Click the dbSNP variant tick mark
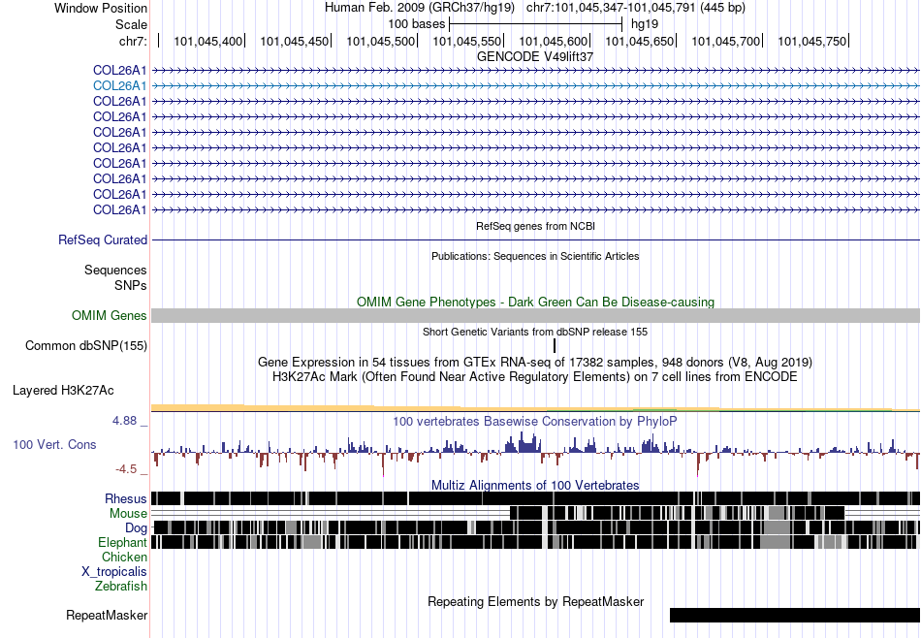The width and height of the screenshot is (921, 638). tap(555, 345)
